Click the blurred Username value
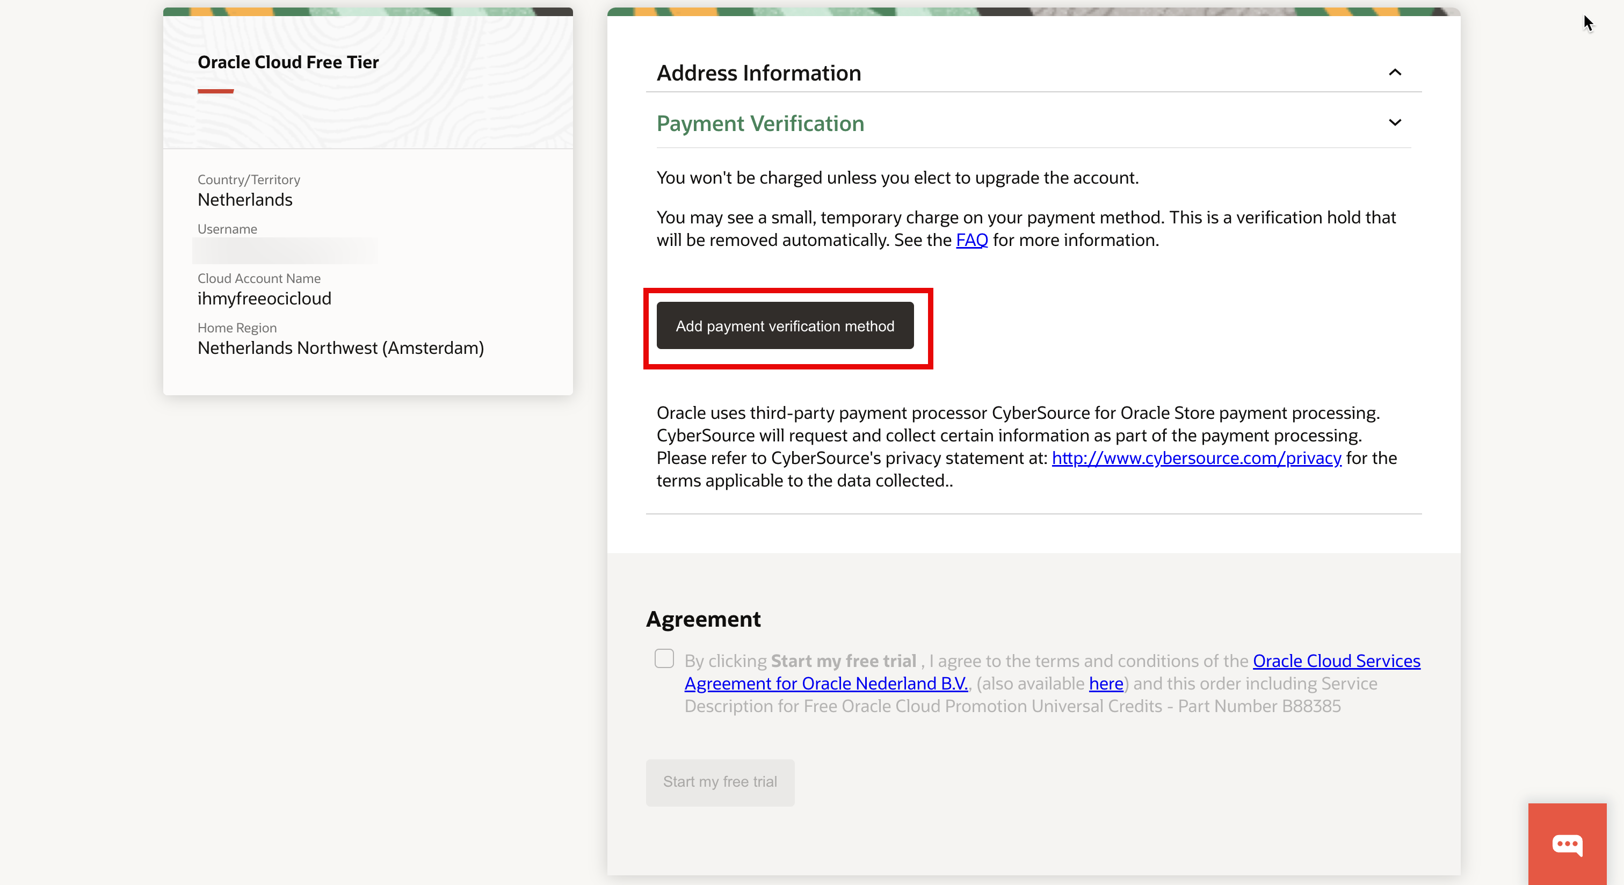This screenshot has height=885, width=1624. point(285,251)
